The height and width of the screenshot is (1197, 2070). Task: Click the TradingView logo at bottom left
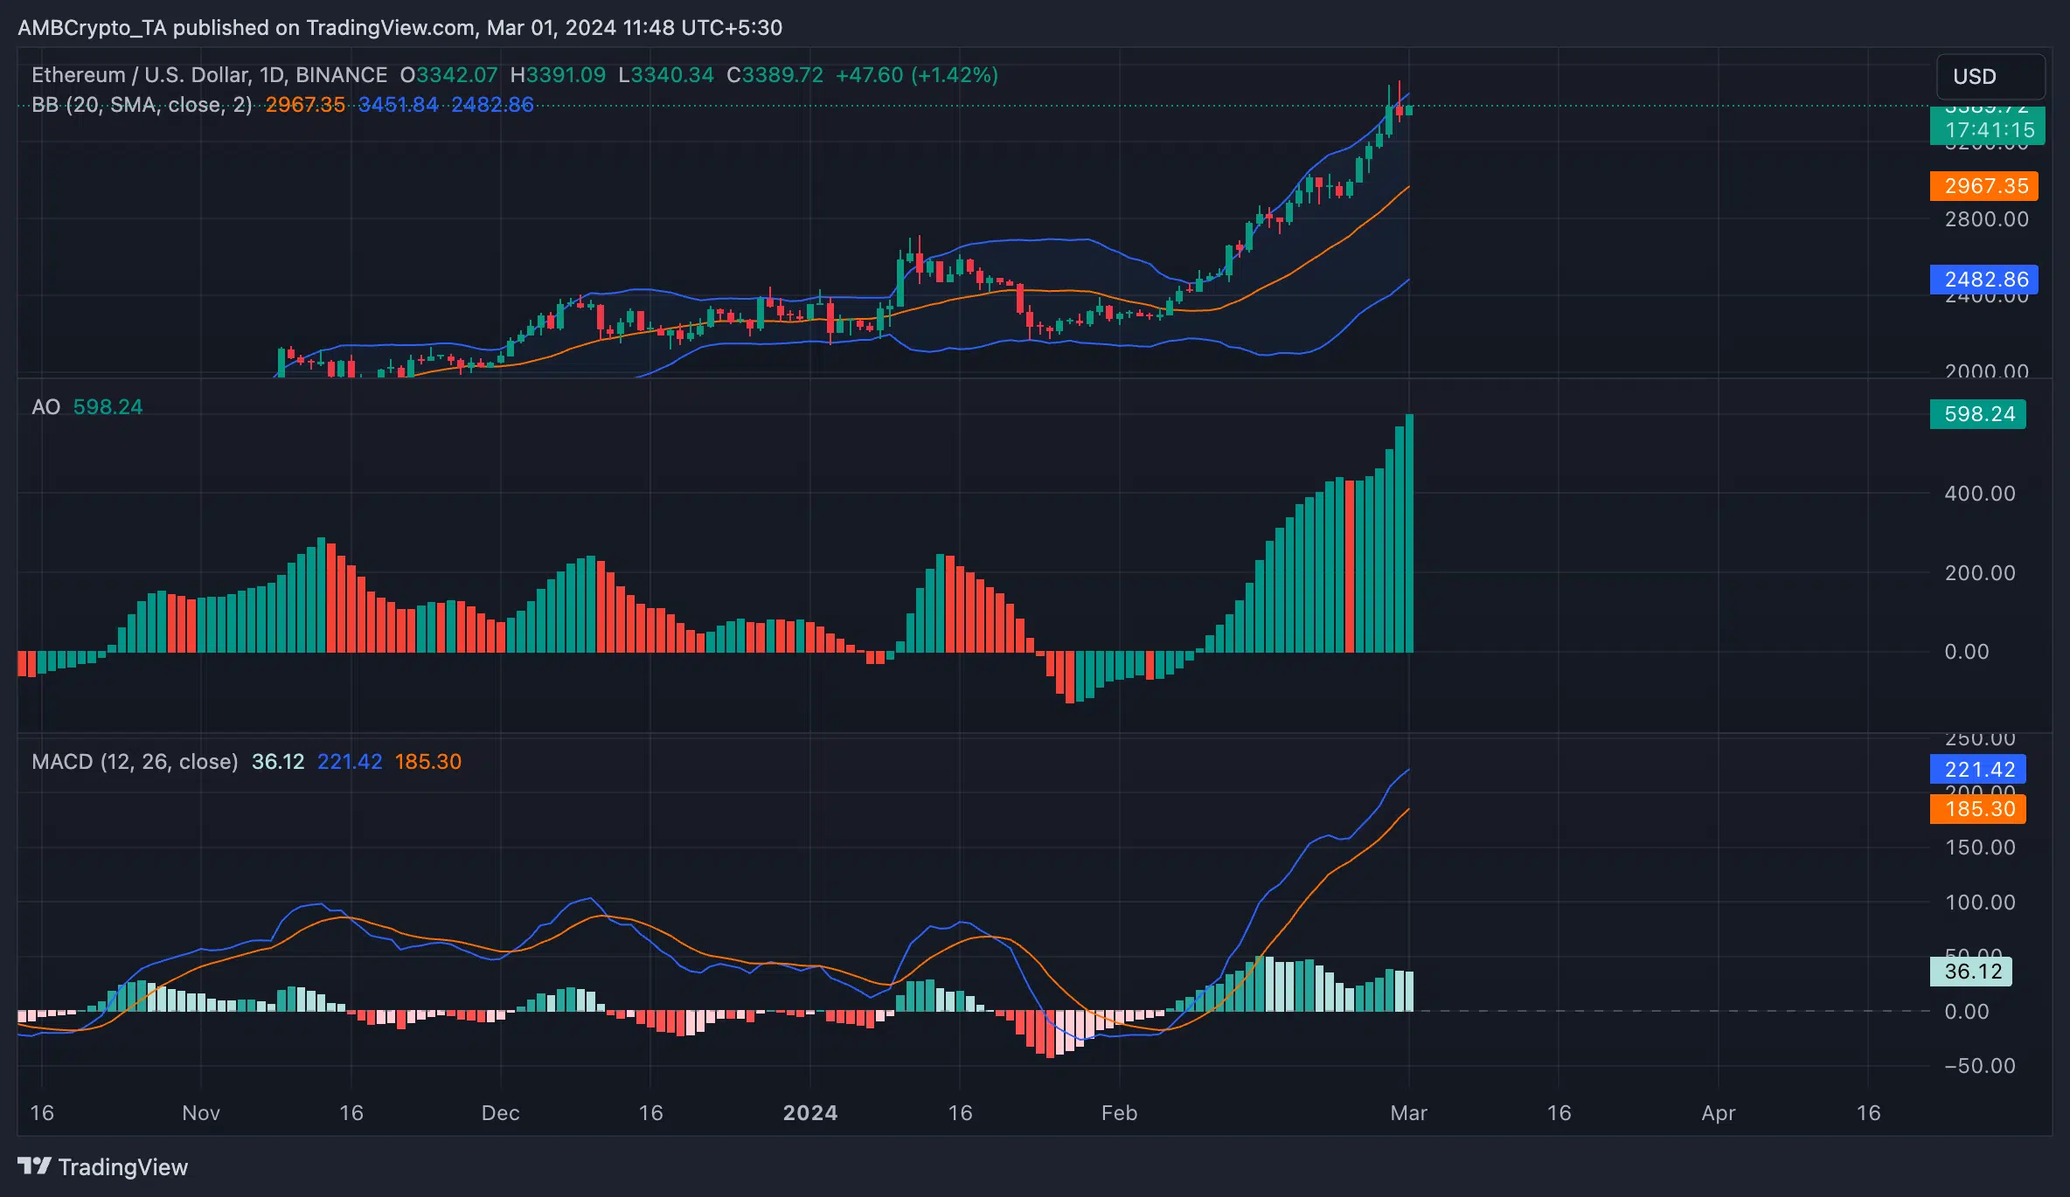click(102, 1166)
